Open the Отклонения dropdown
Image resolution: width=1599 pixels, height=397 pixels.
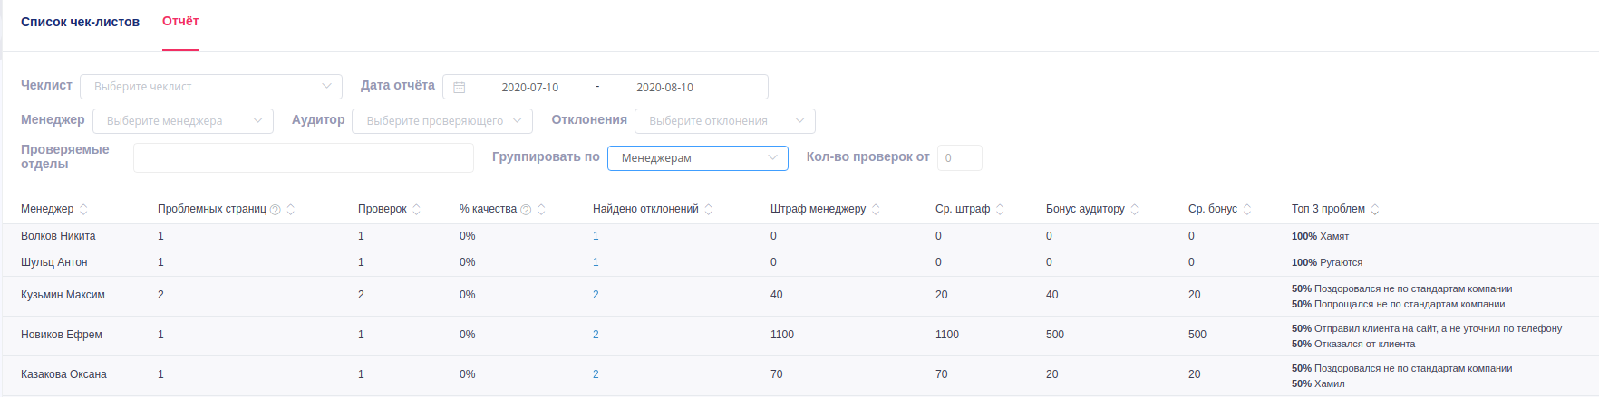(x=725, y=121)
